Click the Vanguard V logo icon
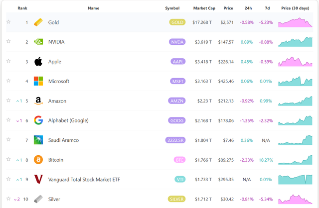Viewport: 319px width, 208px height. point(38,179)
